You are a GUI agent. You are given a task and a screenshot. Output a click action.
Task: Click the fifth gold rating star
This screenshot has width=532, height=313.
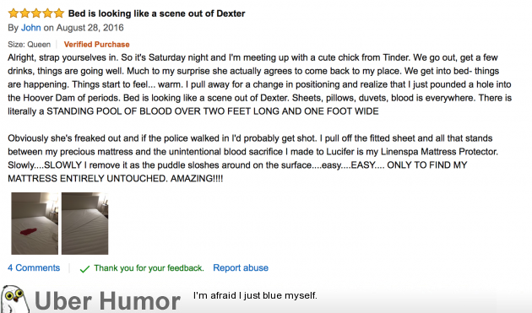click(59, 13)
